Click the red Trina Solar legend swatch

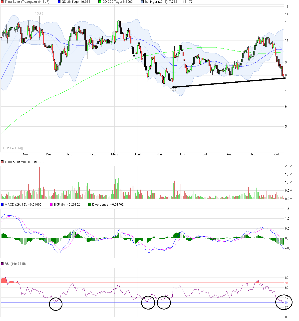(x=2, y=2)
